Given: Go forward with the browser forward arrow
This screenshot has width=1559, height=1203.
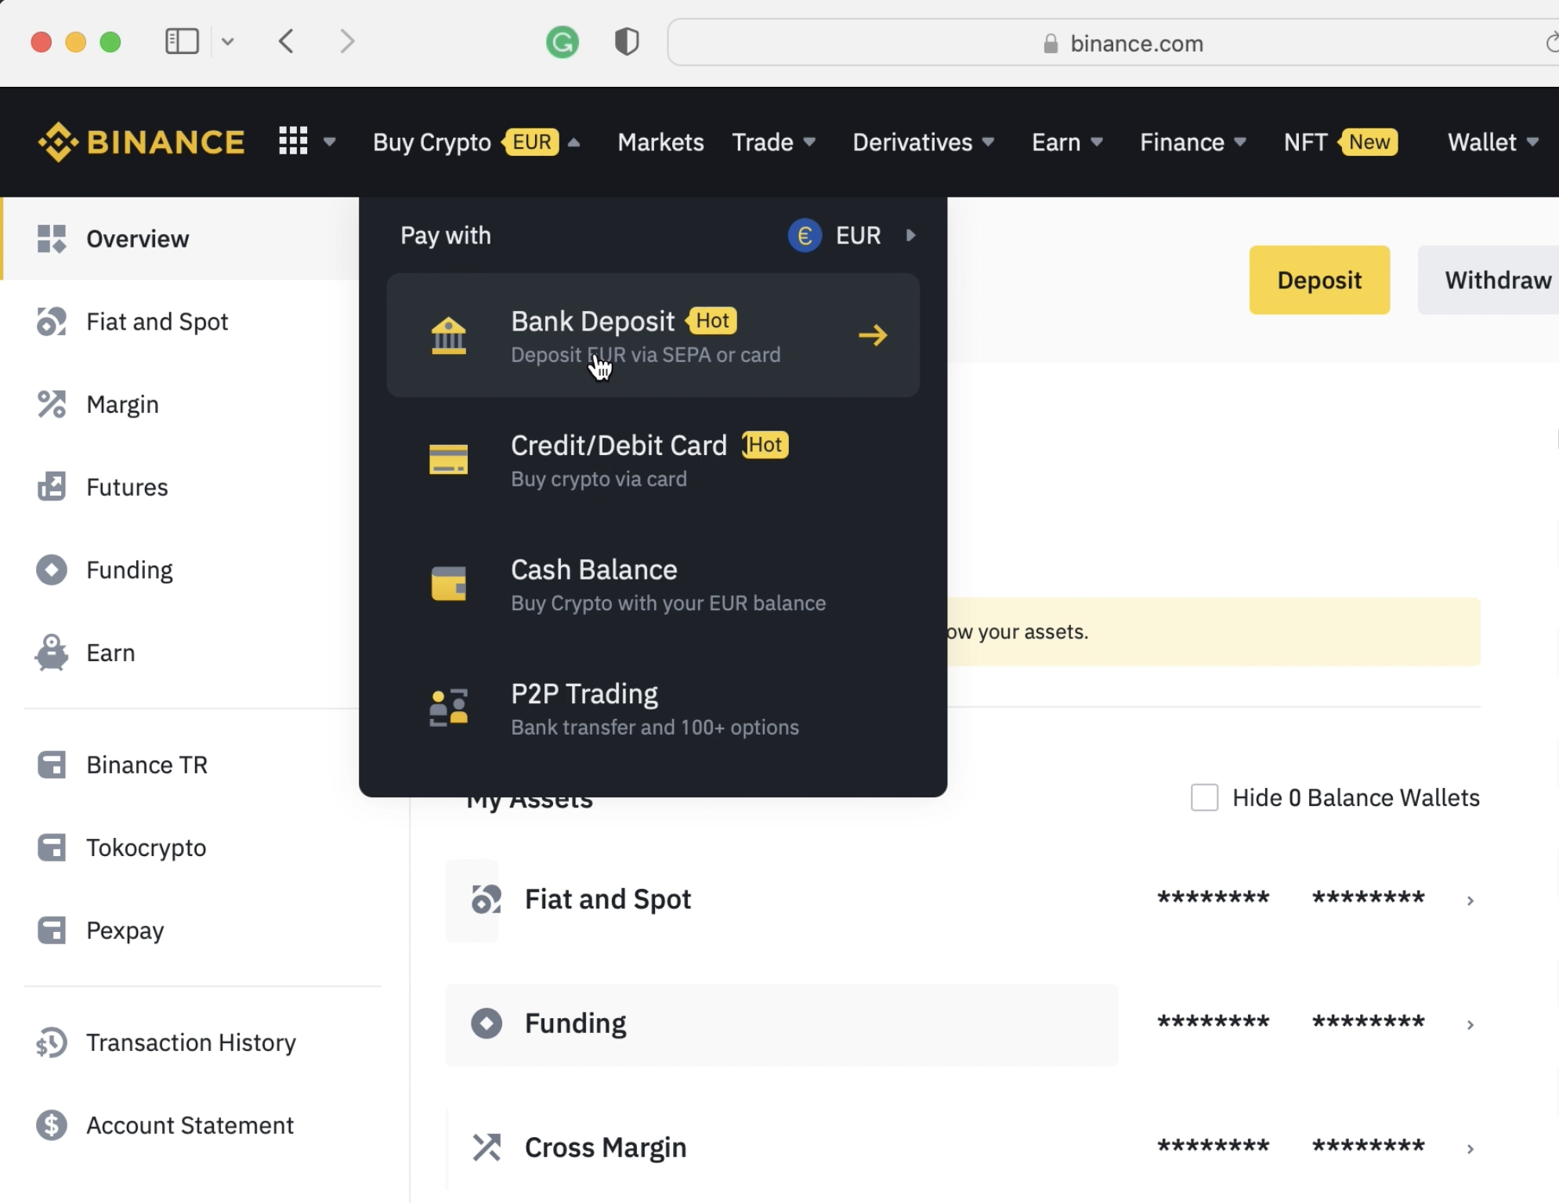Looking at the screenshot, I should (347, 42).
